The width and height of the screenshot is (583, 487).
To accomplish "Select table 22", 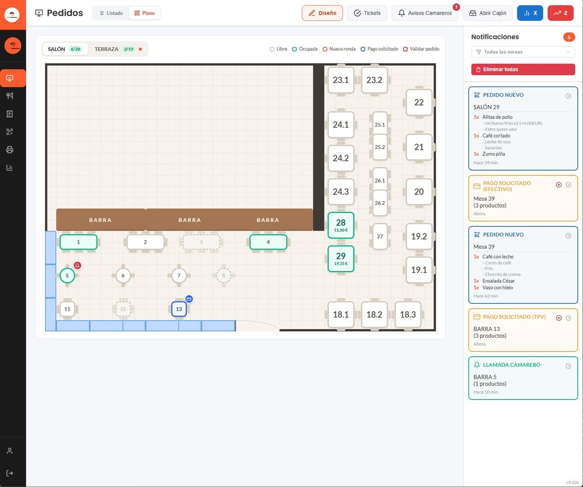I will click(x=419, y=103).
